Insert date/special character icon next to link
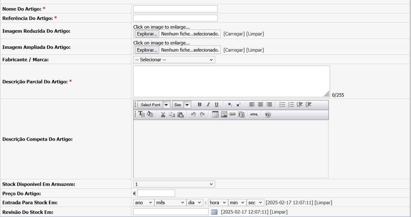Screen dimensions: 411x217 point(241,114)
